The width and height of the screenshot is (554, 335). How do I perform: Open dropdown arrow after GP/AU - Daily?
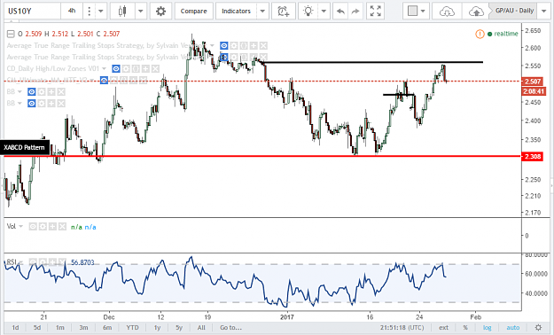(544, 11)
